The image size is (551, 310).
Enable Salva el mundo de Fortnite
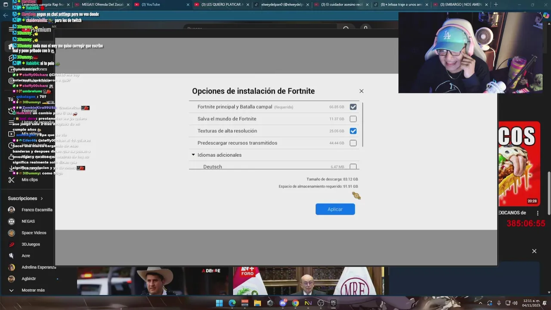353,119
